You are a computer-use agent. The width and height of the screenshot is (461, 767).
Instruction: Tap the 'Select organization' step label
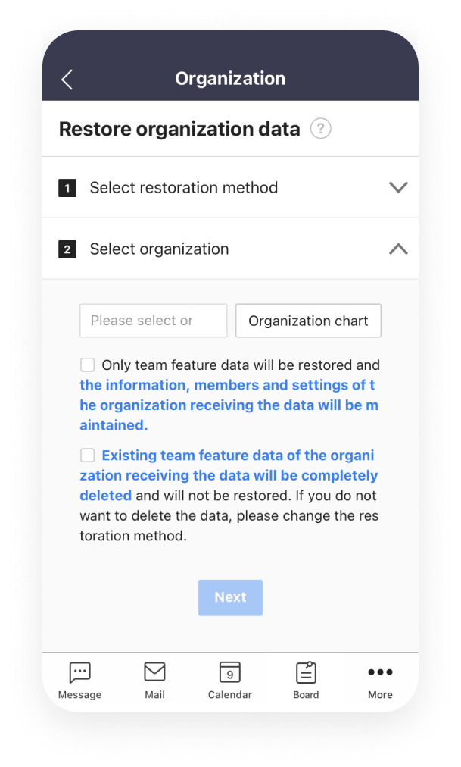pyautogui.click(x=159, y=249)
